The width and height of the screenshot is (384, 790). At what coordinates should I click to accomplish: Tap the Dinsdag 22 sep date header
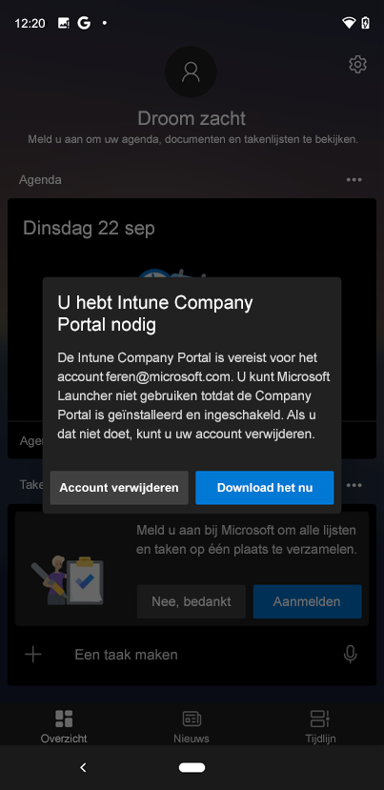coord(90,229)
